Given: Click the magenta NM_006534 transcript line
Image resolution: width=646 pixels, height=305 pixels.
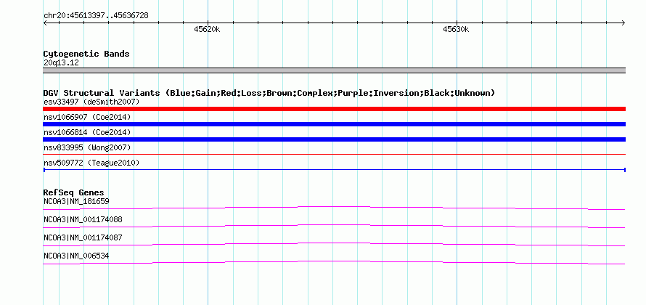Looking at the screenshot, I should (334, 262).
